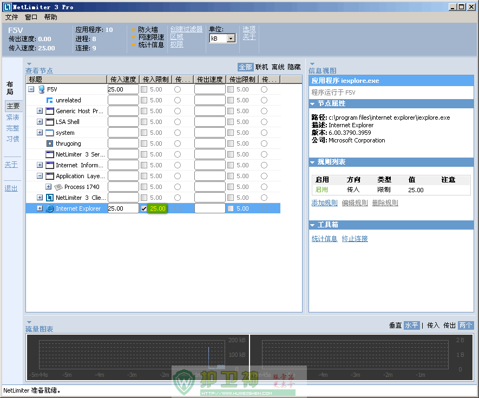Open the unit (kB) dropdown
Viewport: 479px width, 398px height.
pyautogui.click(x=231, y=38)
